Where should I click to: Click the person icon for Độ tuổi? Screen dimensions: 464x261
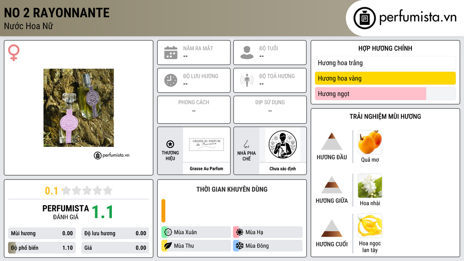247,53
